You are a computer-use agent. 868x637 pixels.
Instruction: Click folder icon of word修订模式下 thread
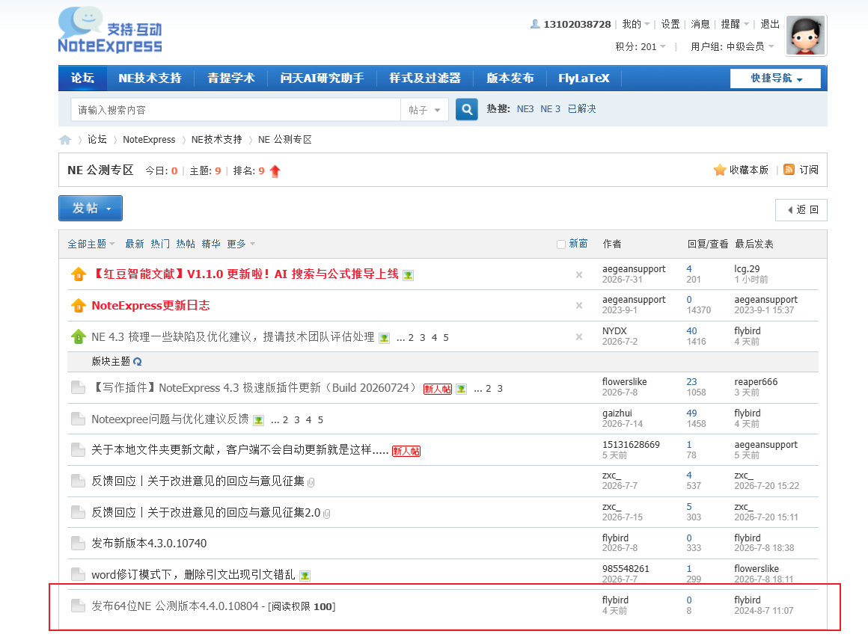click(x=78, y=574)
